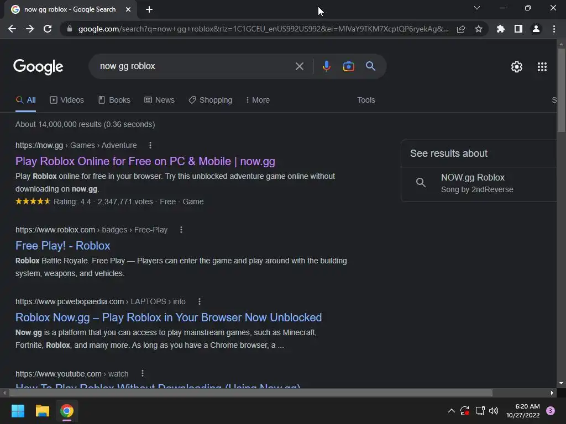Click into the Google search field
This screenshot has width=566, height=424.
(195, 66)
